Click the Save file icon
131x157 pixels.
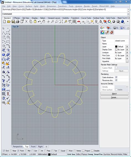[13, 22]
